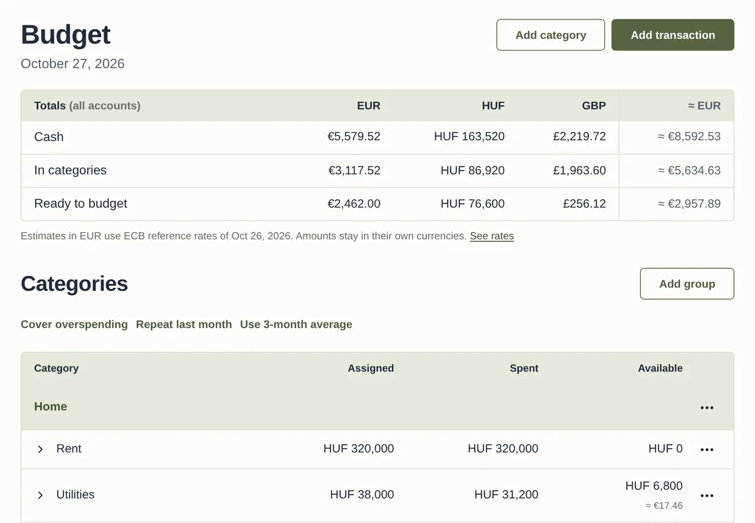755x523 pixels.
Task: Expand the Utilities category chevron
Action: (40, 495)
